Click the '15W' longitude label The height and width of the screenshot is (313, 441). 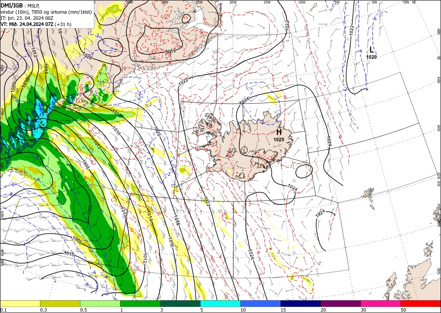tap(267, 2)
